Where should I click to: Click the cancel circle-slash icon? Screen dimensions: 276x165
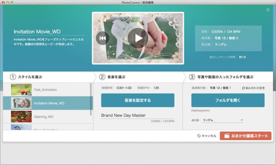[x=199, y=136]
